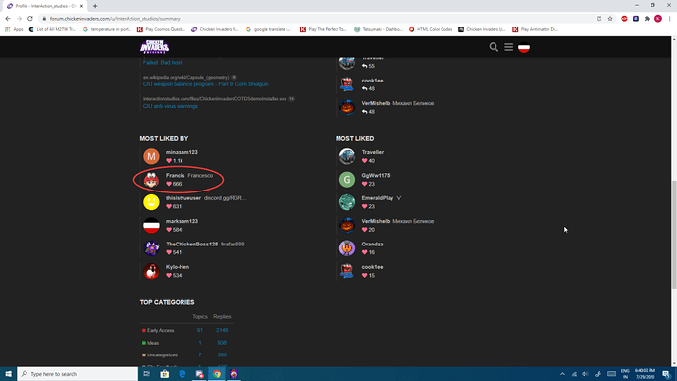Open Apps shortcut in bookmarks bar
The height and width of the screenshot is (381, 677).
click(14, 29)
